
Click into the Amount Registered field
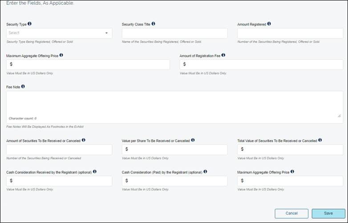290,33
